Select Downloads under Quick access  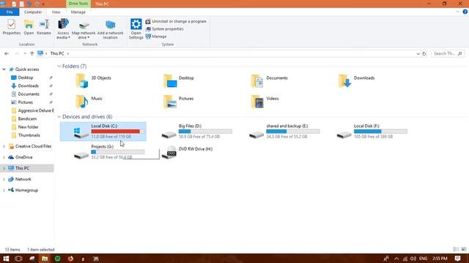28,86
